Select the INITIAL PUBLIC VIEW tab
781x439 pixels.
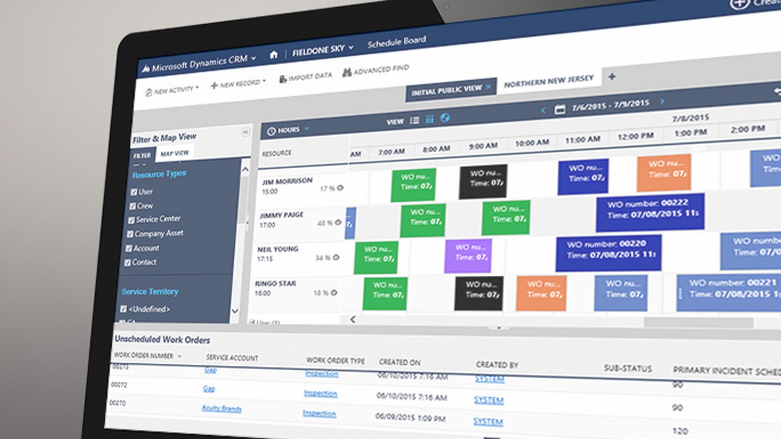click(451, 91)
